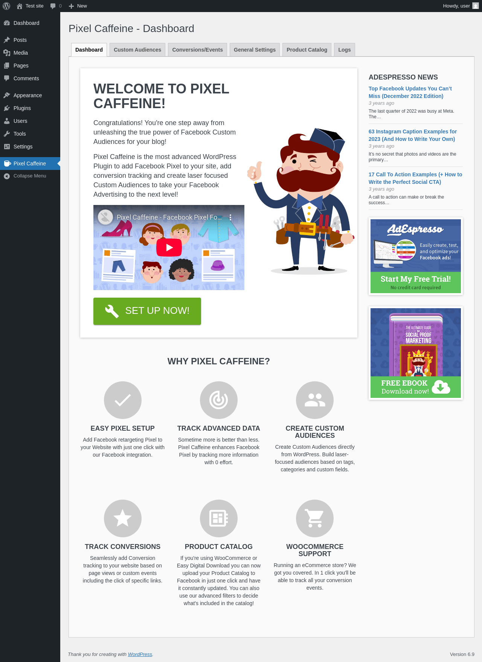
Task: Click the Collapse Menu arrow icon
Action: pyautogui.click(x=7, y=176)
